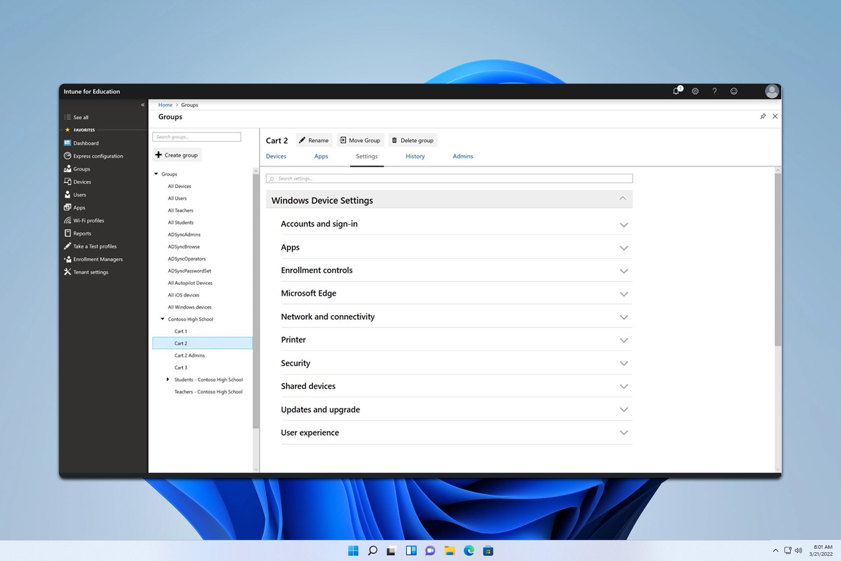This screenshot has width=841, height=561.
Task: Collapse the Groups tree root
Action: pyautogui.click(x=156, y=174)
